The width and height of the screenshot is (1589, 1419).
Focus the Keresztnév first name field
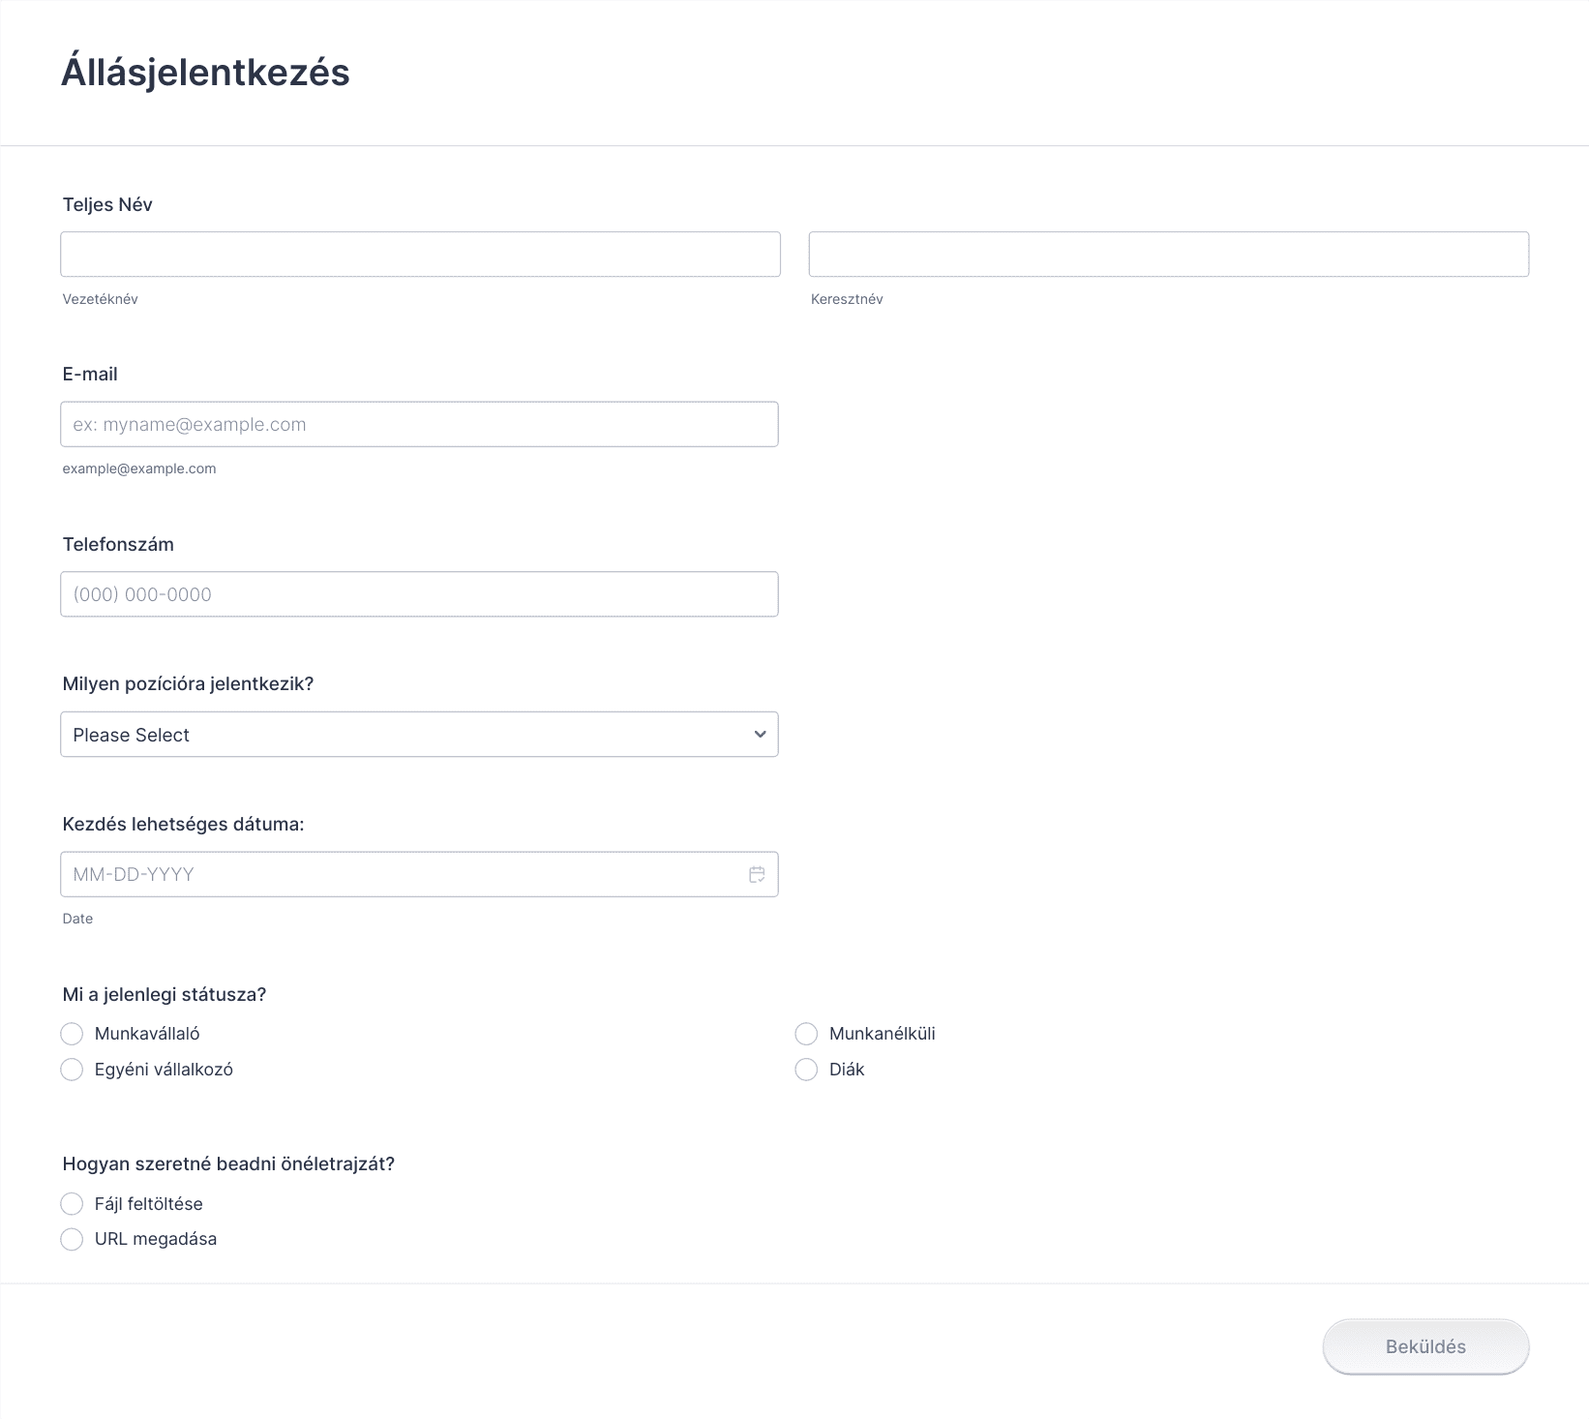tap(1168, 255)
